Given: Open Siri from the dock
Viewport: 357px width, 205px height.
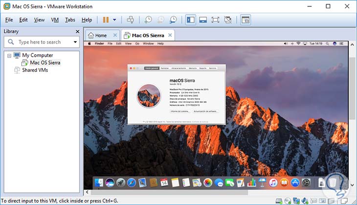Looking at the screenshot, I should click(x=110, y=182).
